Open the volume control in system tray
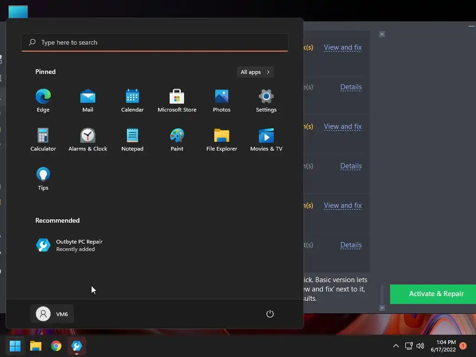Image resolution: width=476 pixels, height=357 pixels. click(x=420, y=346)
